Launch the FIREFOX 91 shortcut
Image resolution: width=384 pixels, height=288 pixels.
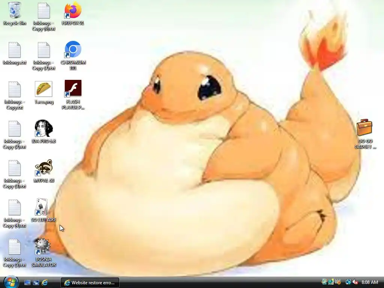point(73,13)
